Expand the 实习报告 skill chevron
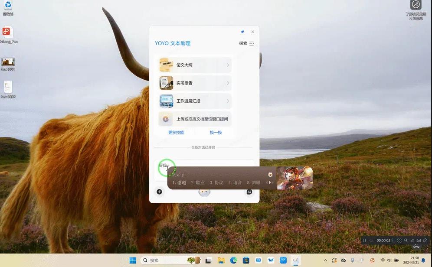The image size is (432, 267). click(228, 83)
